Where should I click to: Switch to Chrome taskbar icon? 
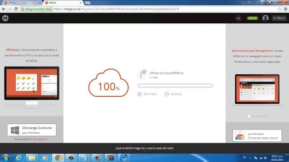tap(58, 158)
